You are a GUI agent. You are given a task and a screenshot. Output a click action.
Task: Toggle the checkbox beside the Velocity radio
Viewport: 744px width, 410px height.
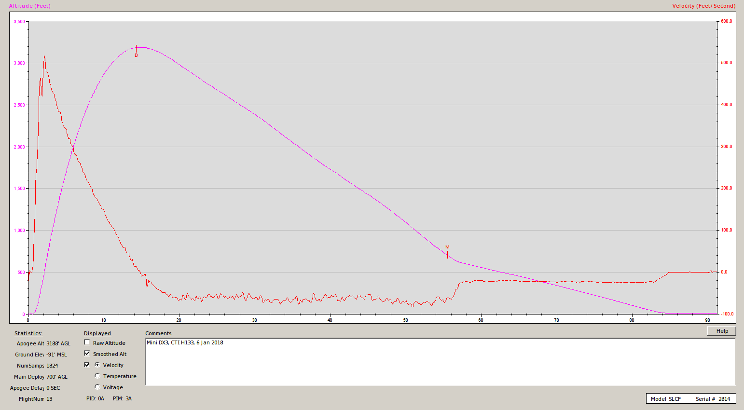point(87,365)
